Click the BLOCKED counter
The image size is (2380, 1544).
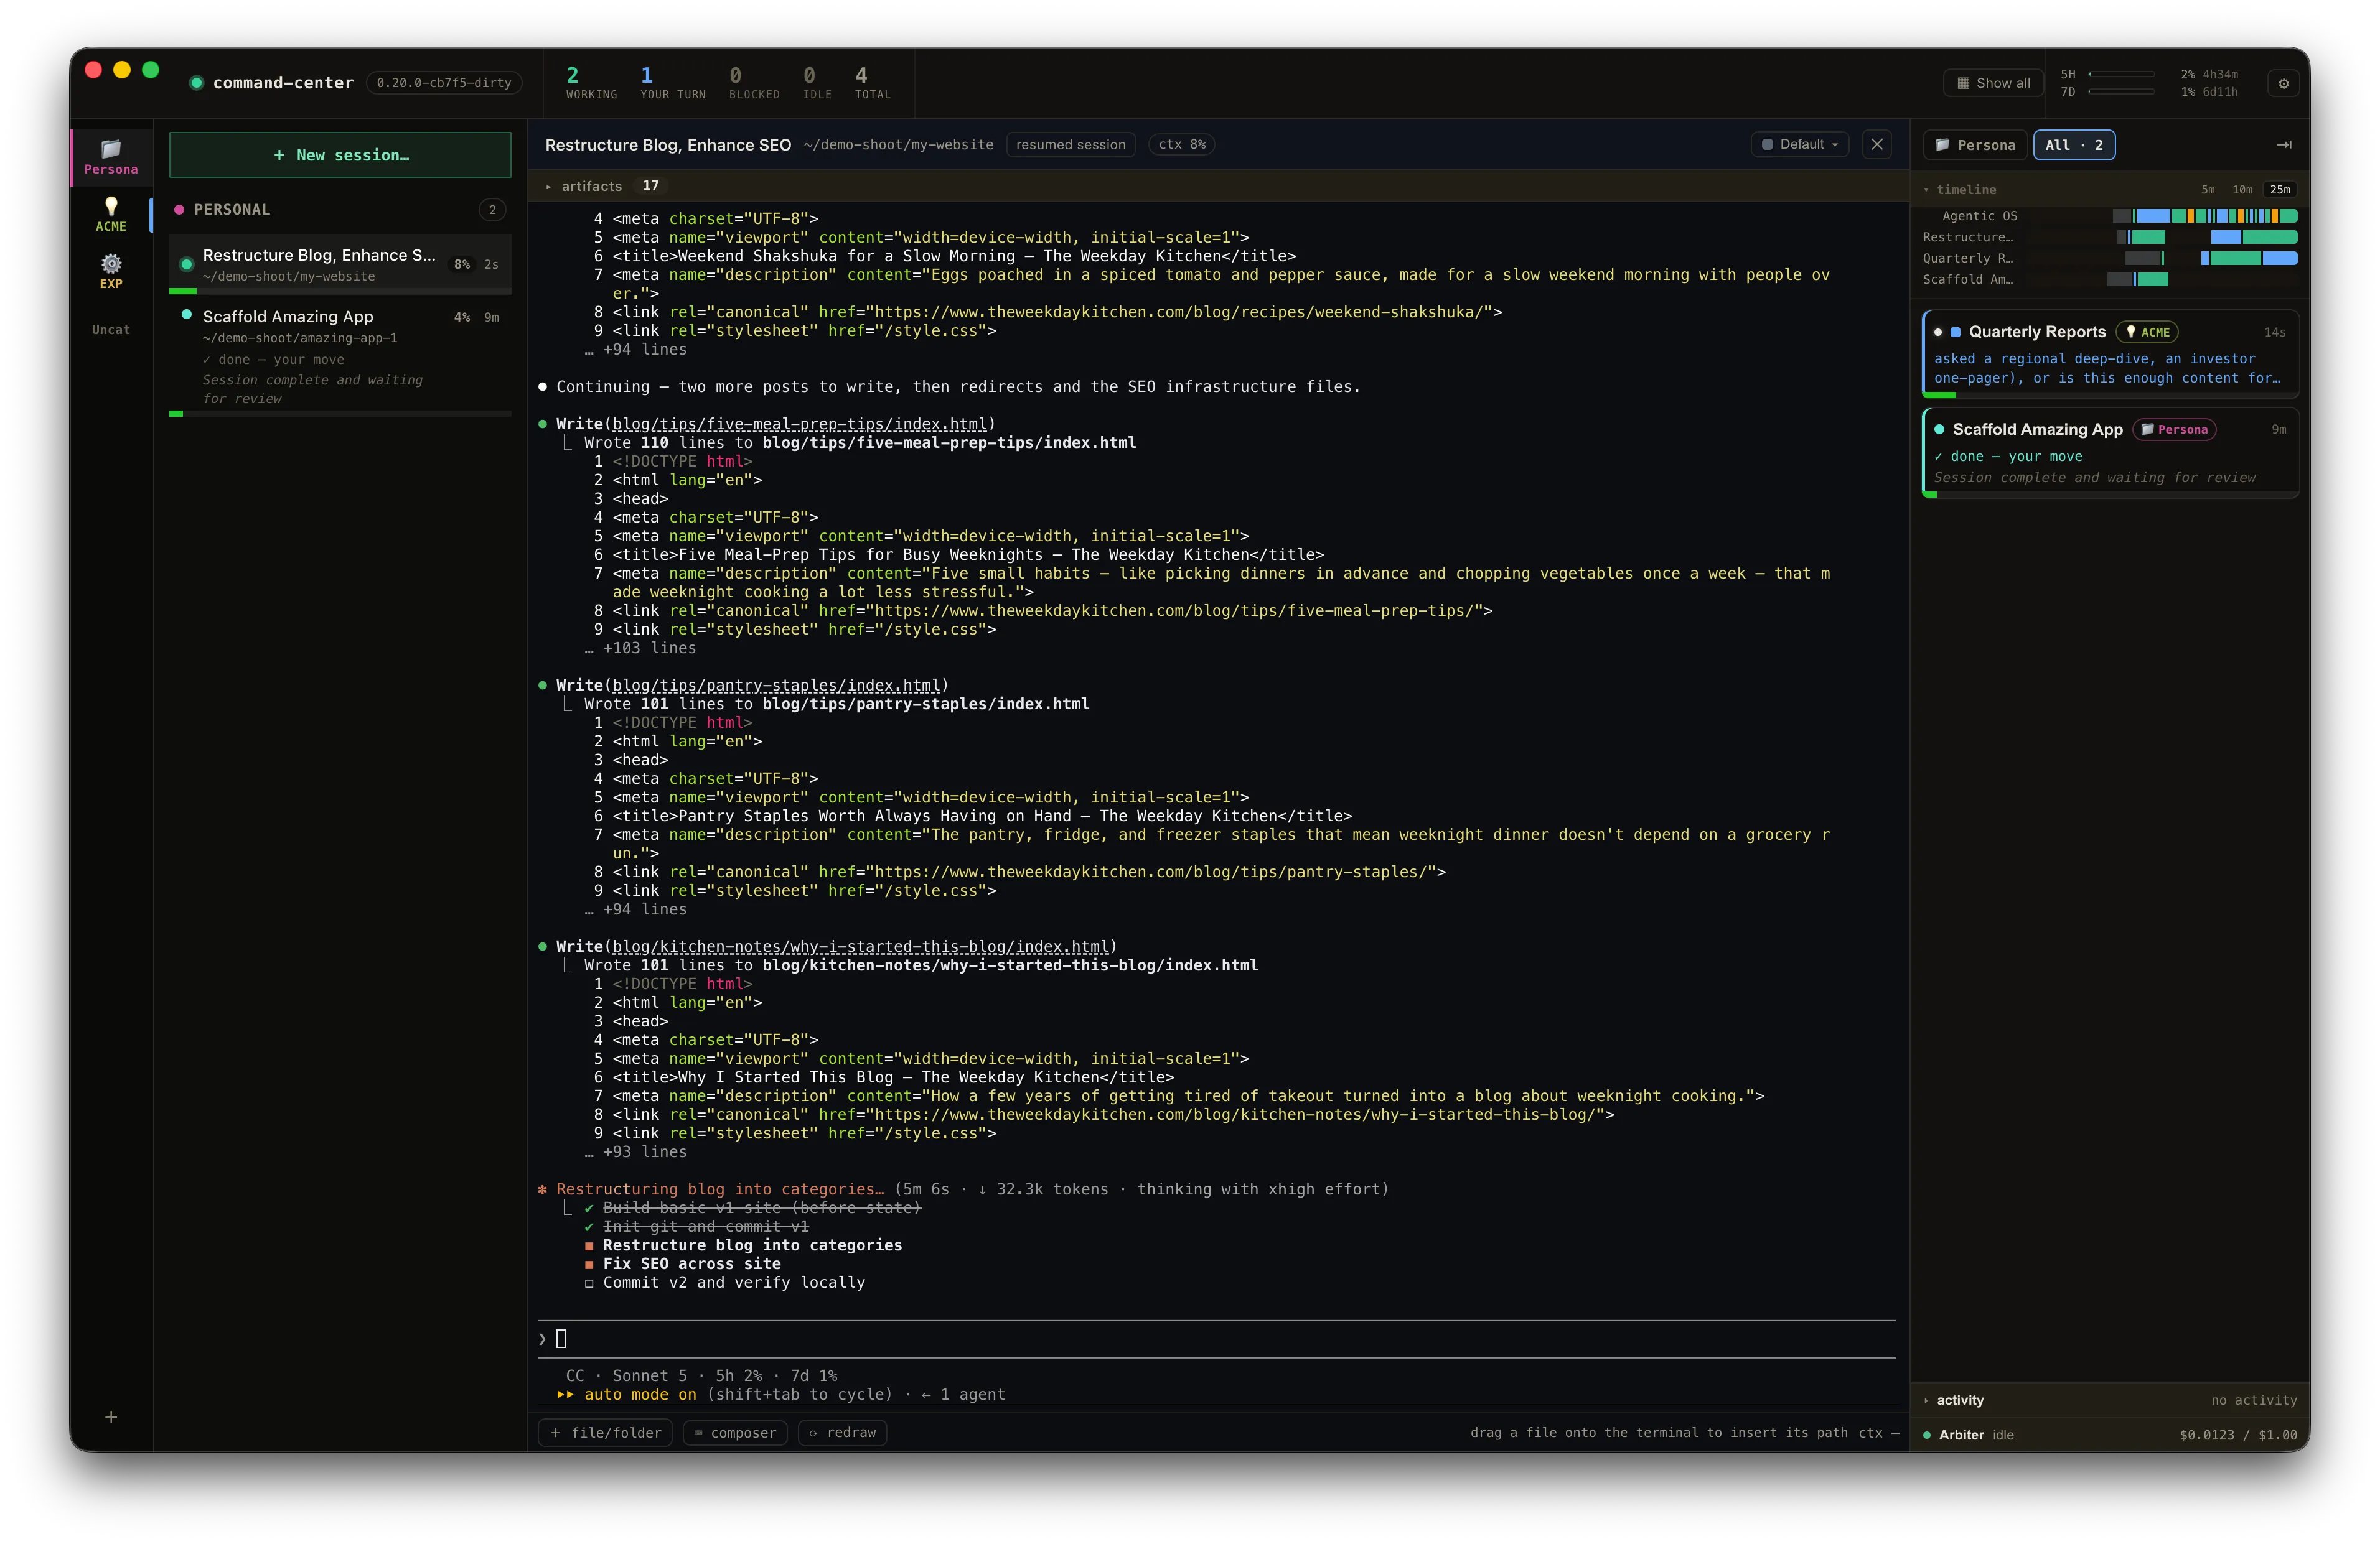754,83
